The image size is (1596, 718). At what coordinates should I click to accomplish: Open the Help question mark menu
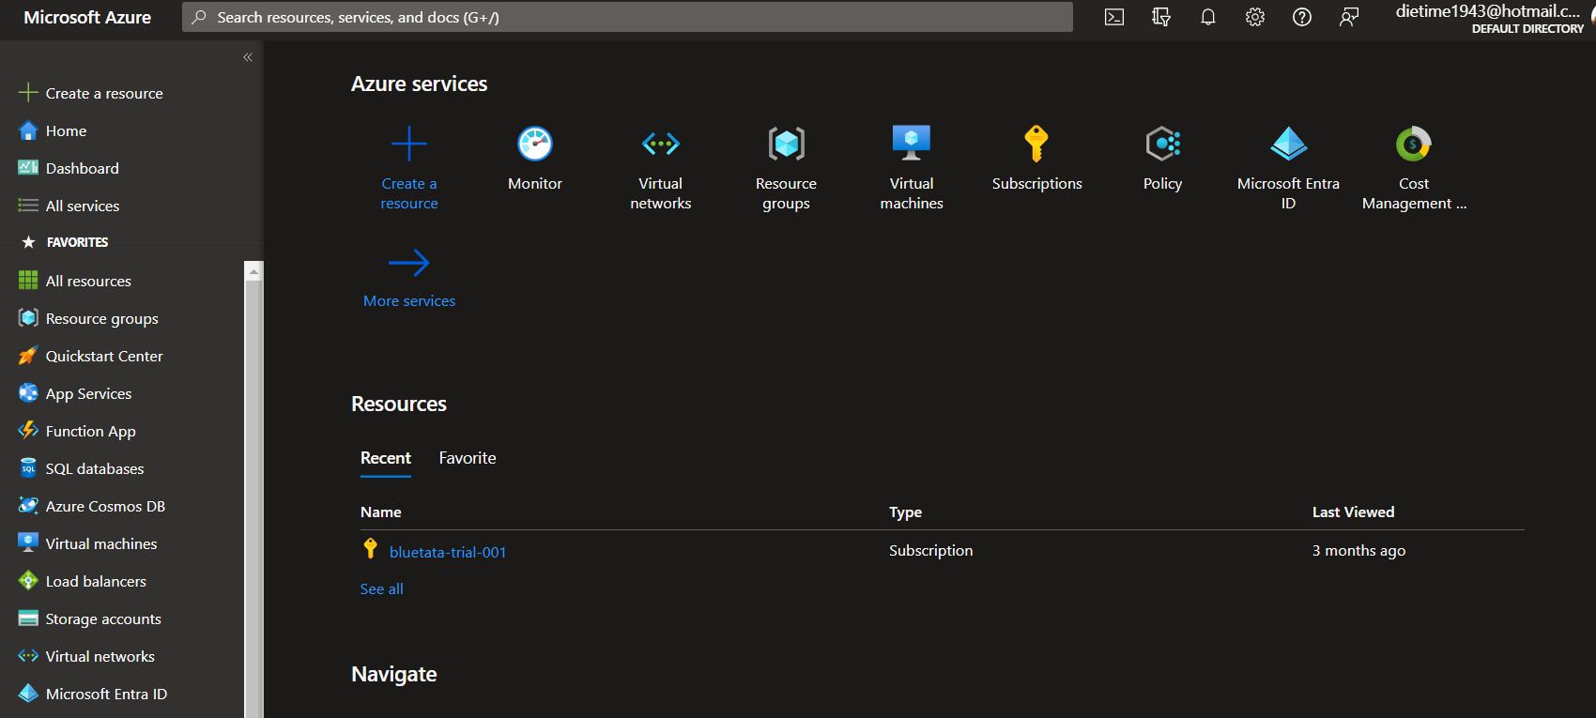coord(1302,17)
